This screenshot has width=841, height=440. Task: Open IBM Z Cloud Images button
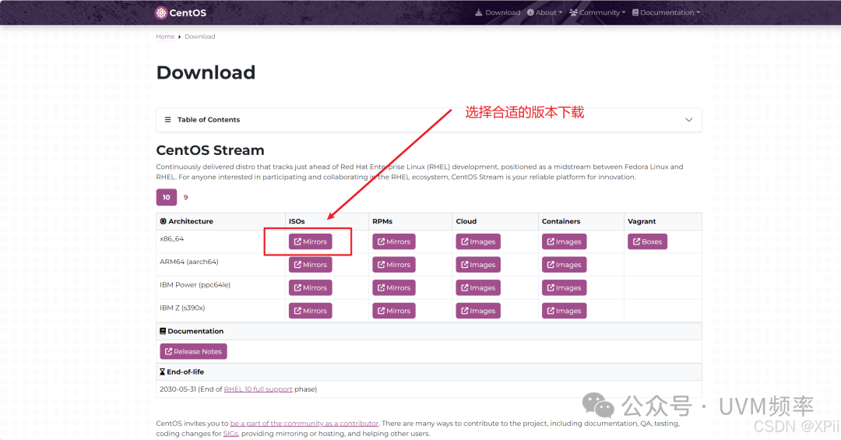coord(478,311)
